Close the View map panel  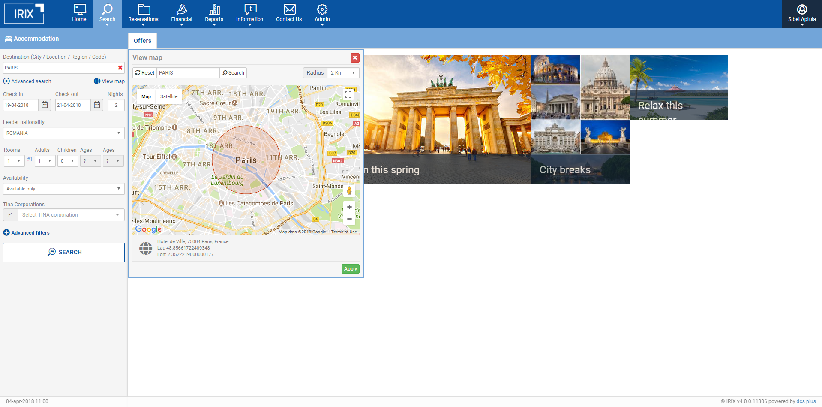(354, 58)
